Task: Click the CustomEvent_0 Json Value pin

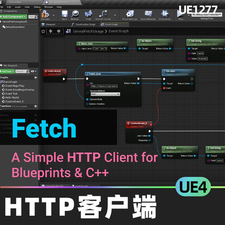Action: (x=149, y=136)
